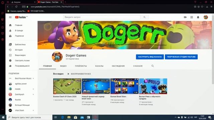Click НАСТРОИТЬ ВИД КАНАЛА button

pos(150,57)
